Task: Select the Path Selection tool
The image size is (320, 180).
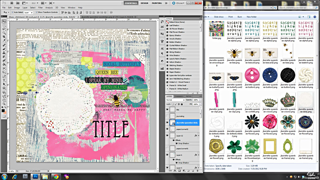Action: [x=4, y=84]
